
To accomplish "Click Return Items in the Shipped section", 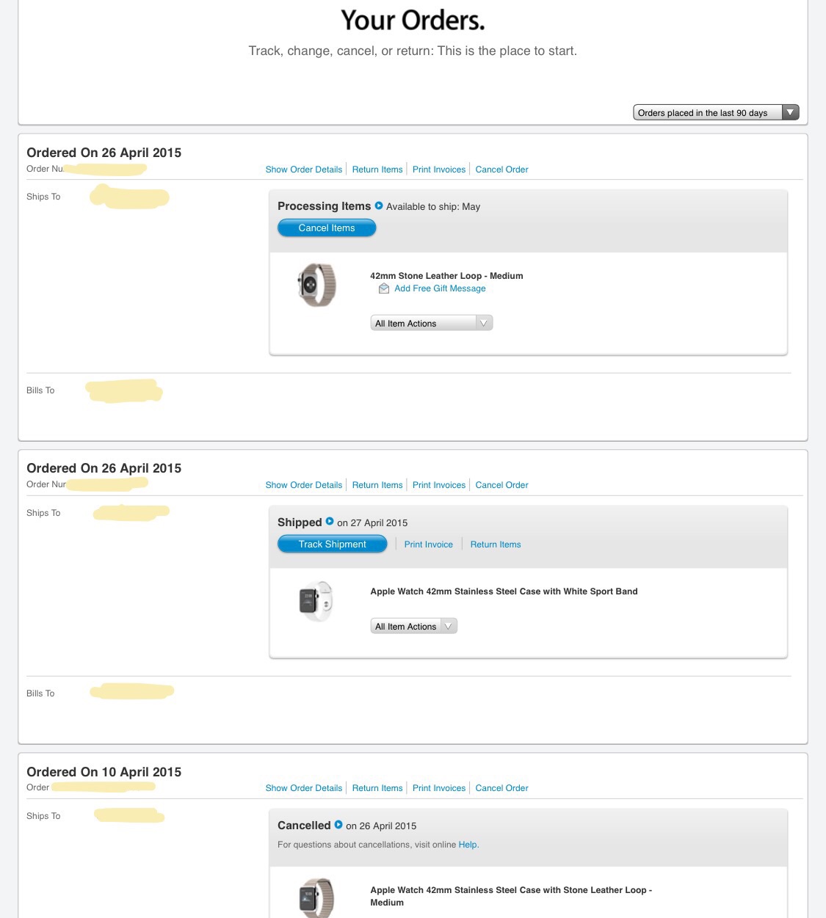I will (x=496, y=544).
